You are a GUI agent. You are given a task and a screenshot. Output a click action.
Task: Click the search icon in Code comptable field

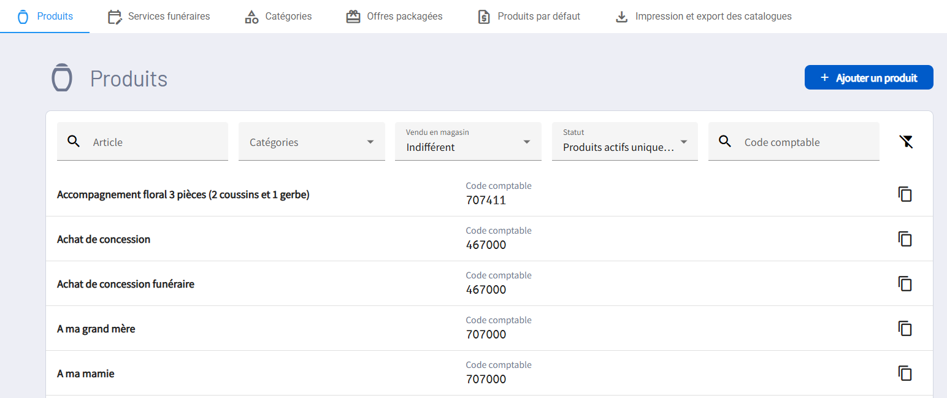(x=725, y=142)
